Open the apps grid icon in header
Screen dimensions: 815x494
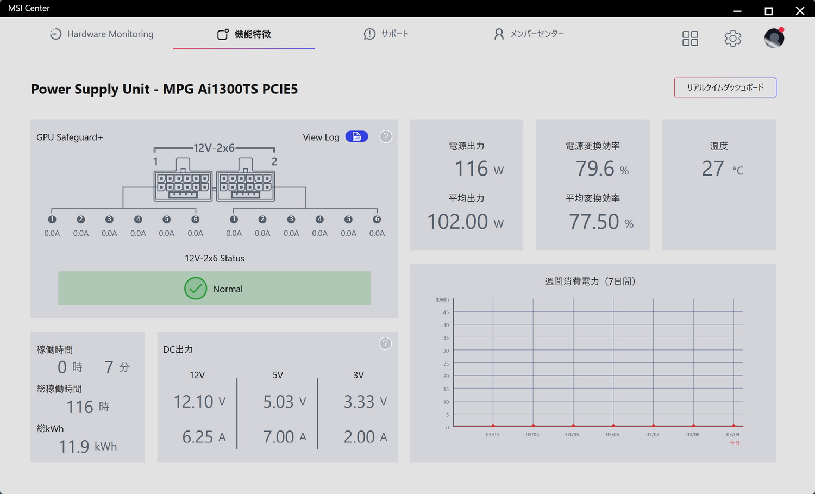pos(690,38)
